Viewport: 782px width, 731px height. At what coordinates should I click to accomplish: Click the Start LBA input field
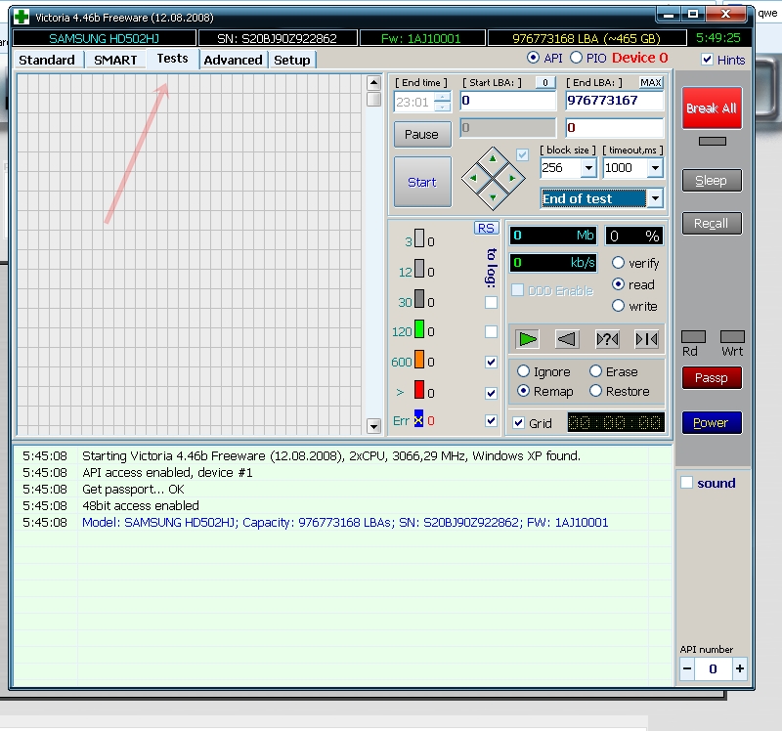(506, 101)
